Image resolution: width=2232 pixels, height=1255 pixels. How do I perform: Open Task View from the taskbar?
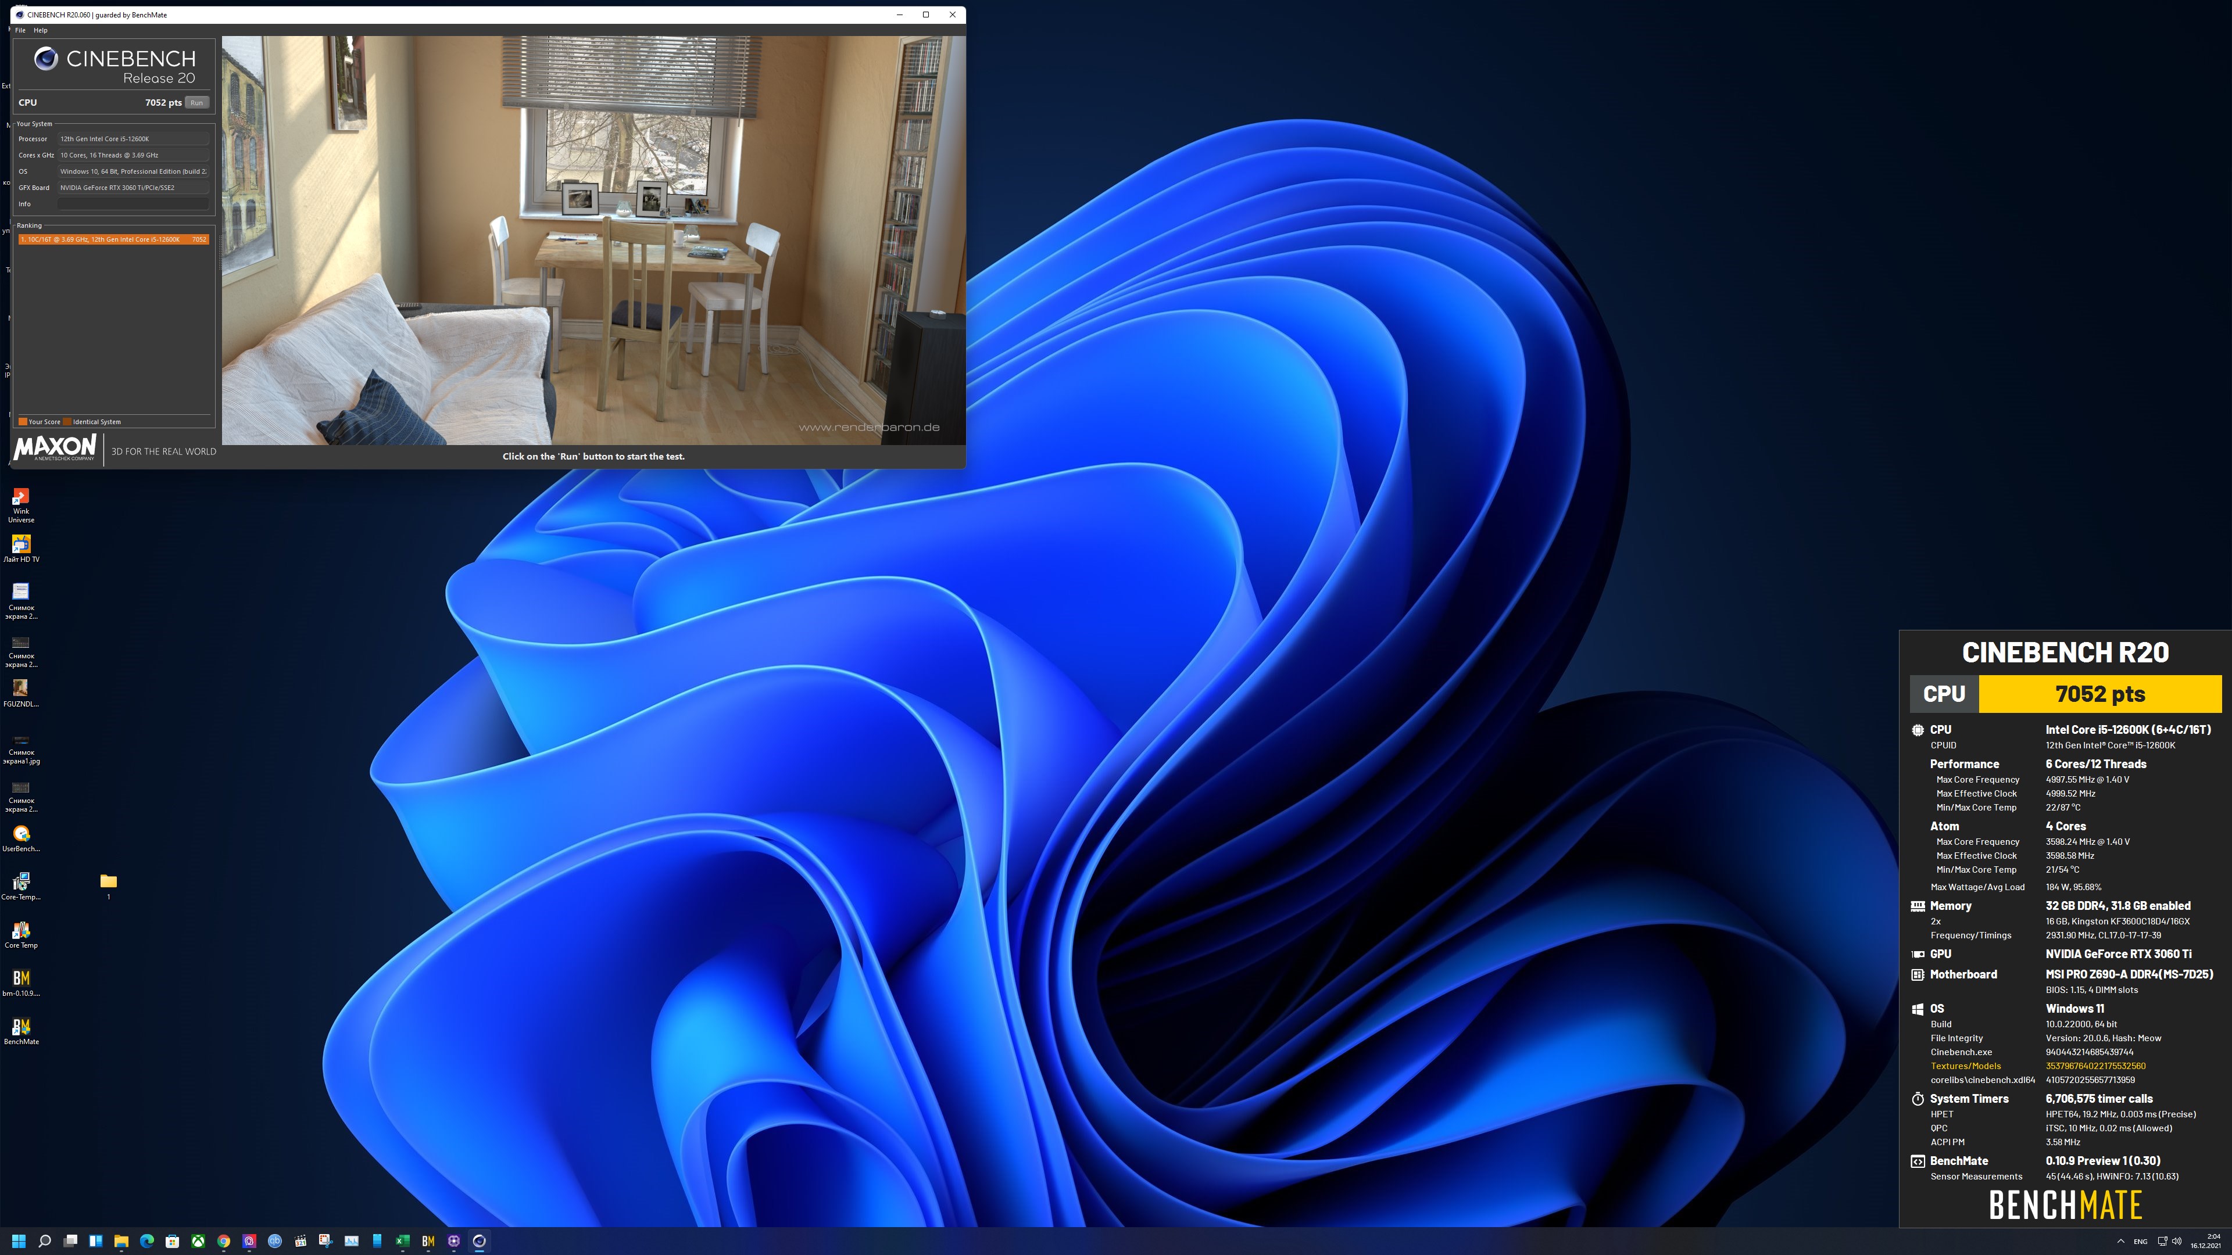[70, 1241]
